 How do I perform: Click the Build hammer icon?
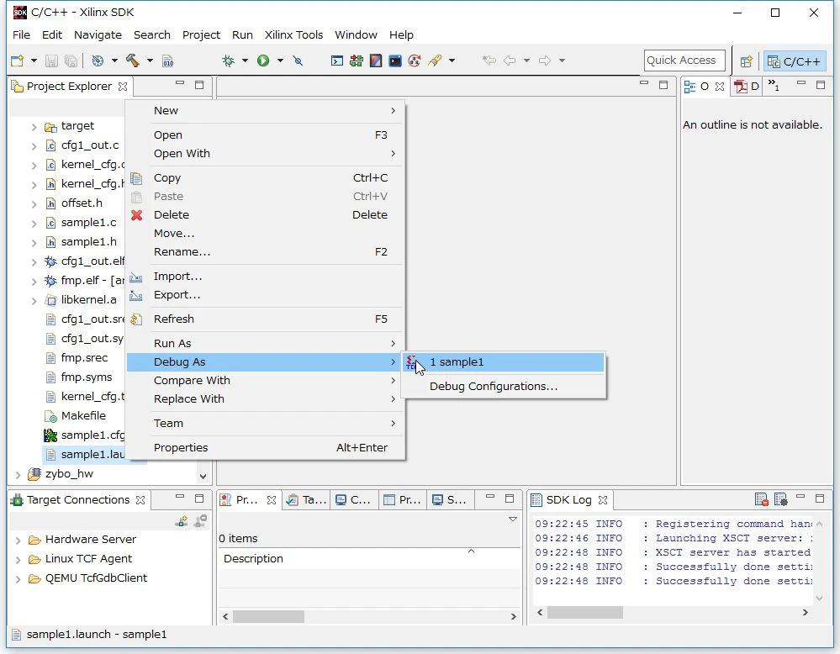132,61
